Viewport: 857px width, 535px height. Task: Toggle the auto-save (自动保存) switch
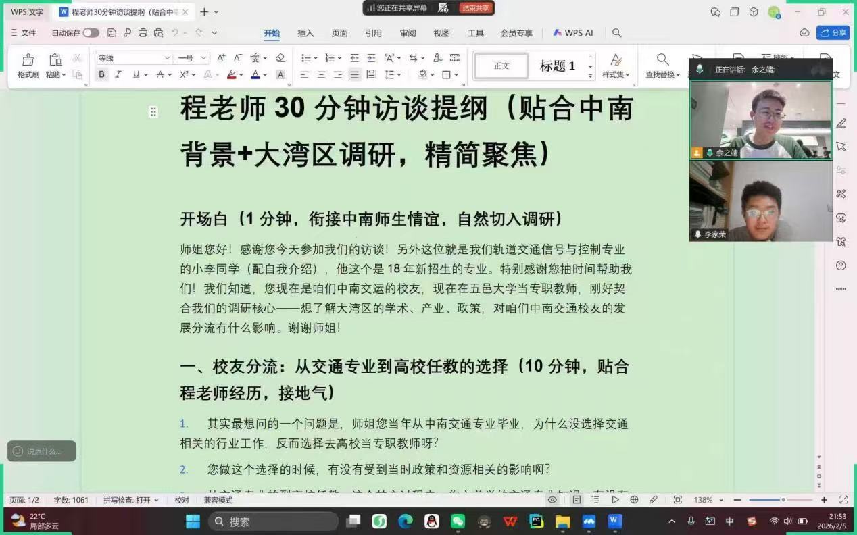pos(91,33)
